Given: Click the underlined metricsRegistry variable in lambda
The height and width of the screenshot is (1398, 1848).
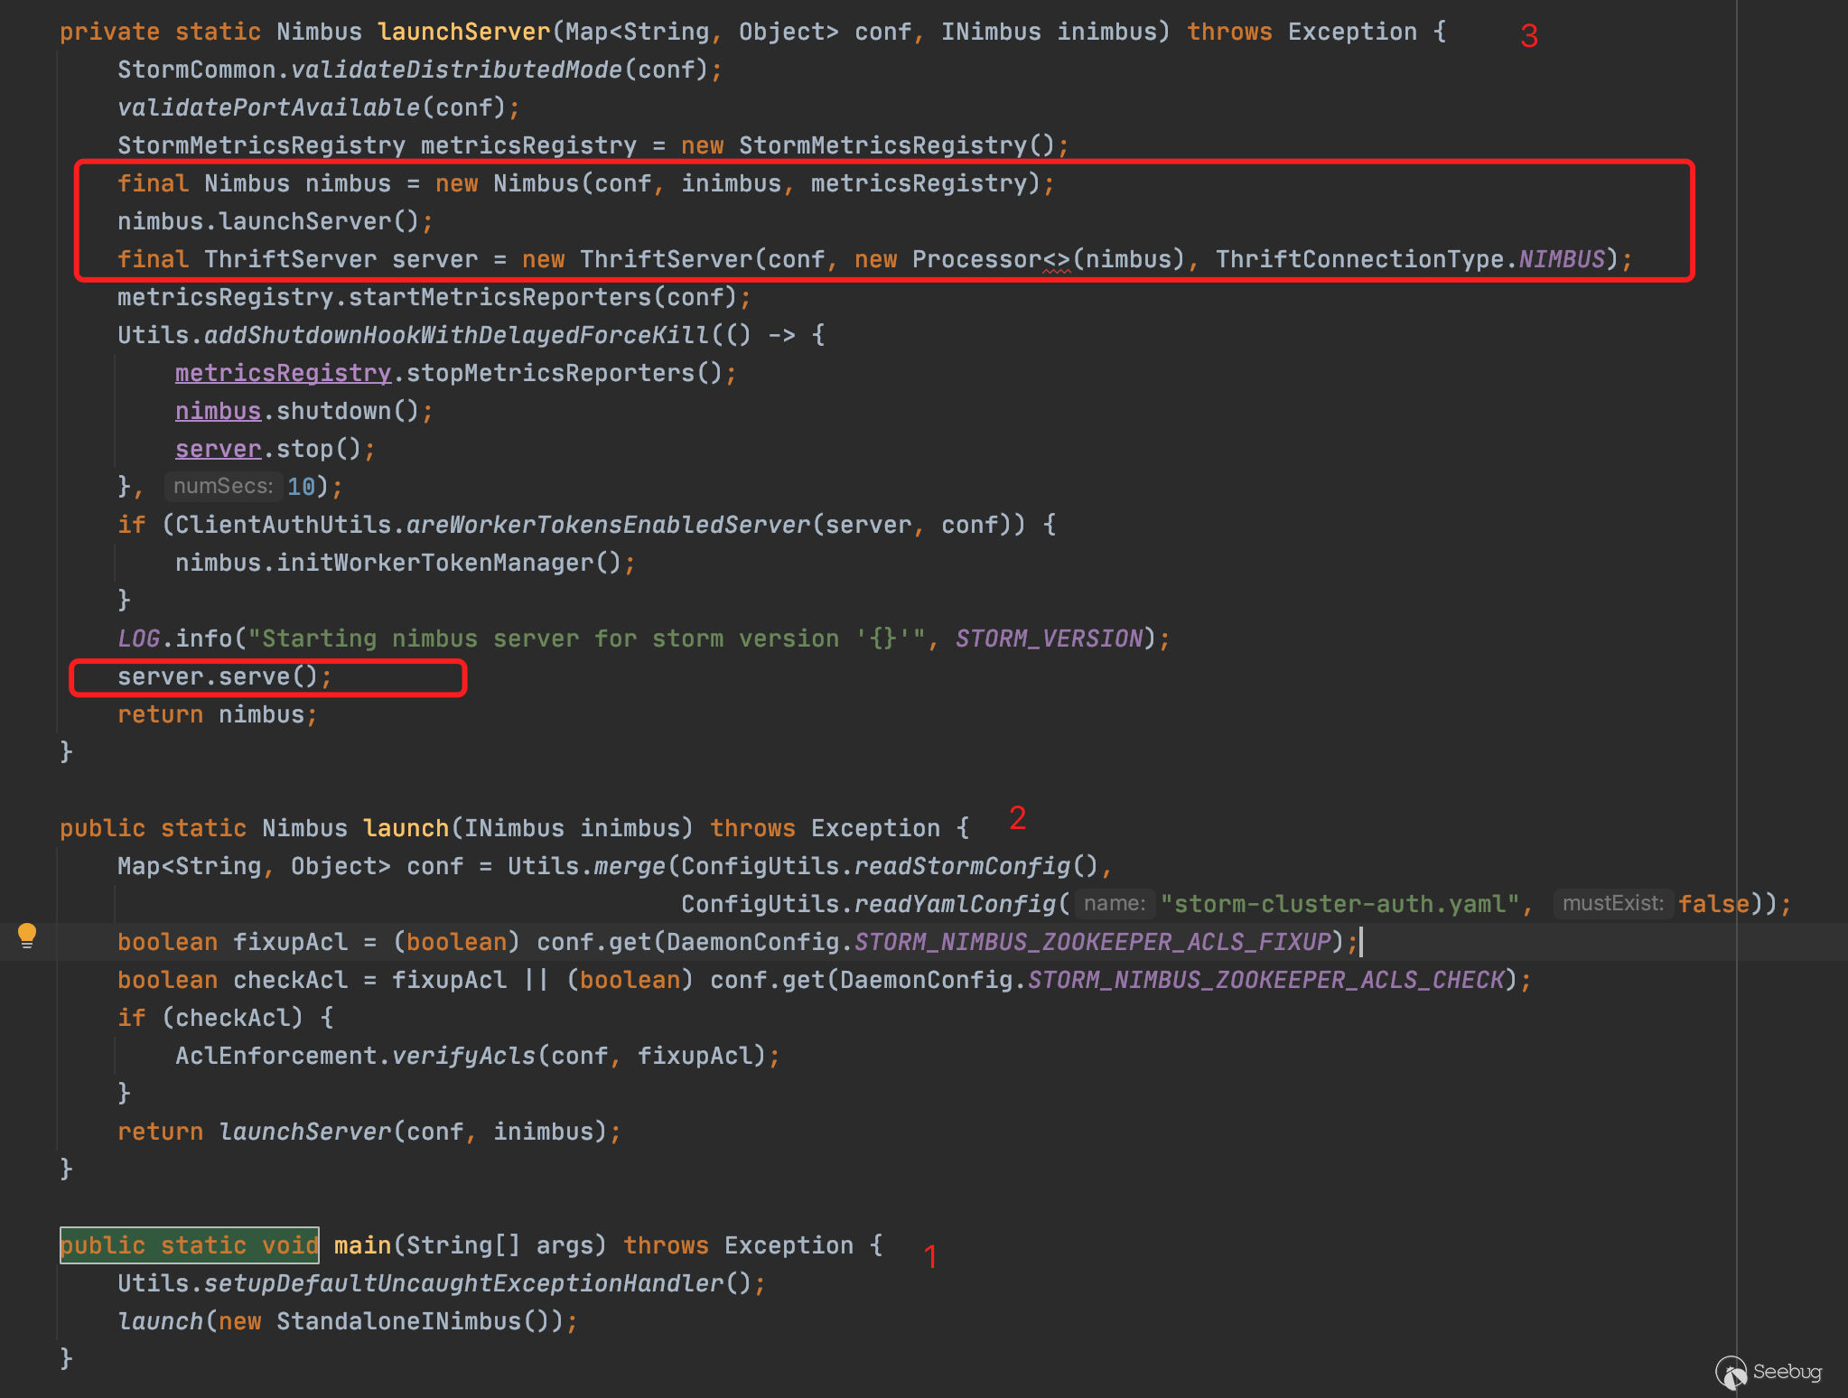Looking at the screenshot, I should [283, 373].
